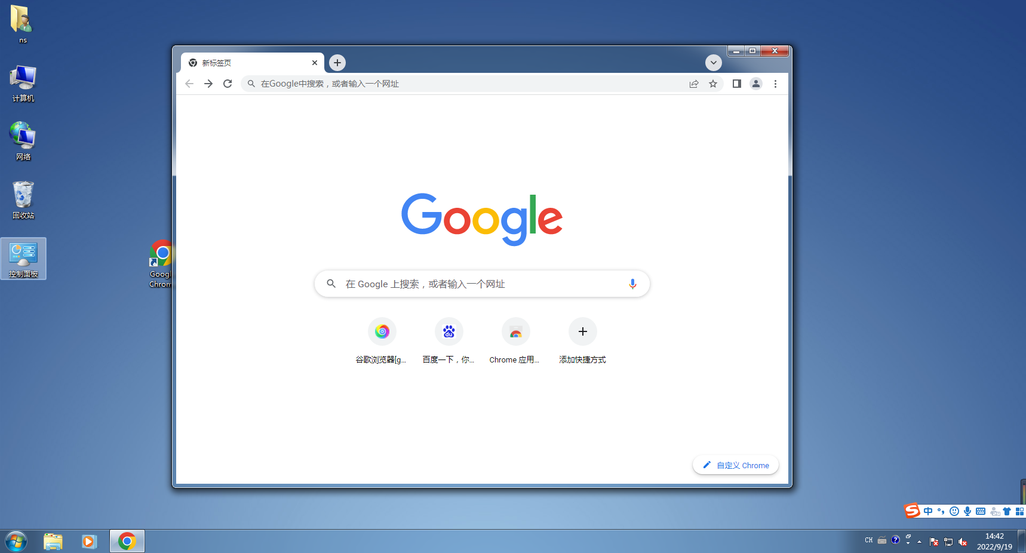Click the taskbar keyboard input icon
This screenshot has width=1026, height=553.
882,540
